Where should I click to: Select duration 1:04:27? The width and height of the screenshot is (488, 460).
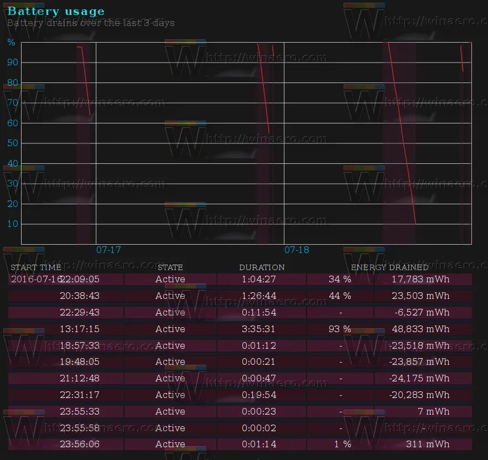[x=259, y=279]
